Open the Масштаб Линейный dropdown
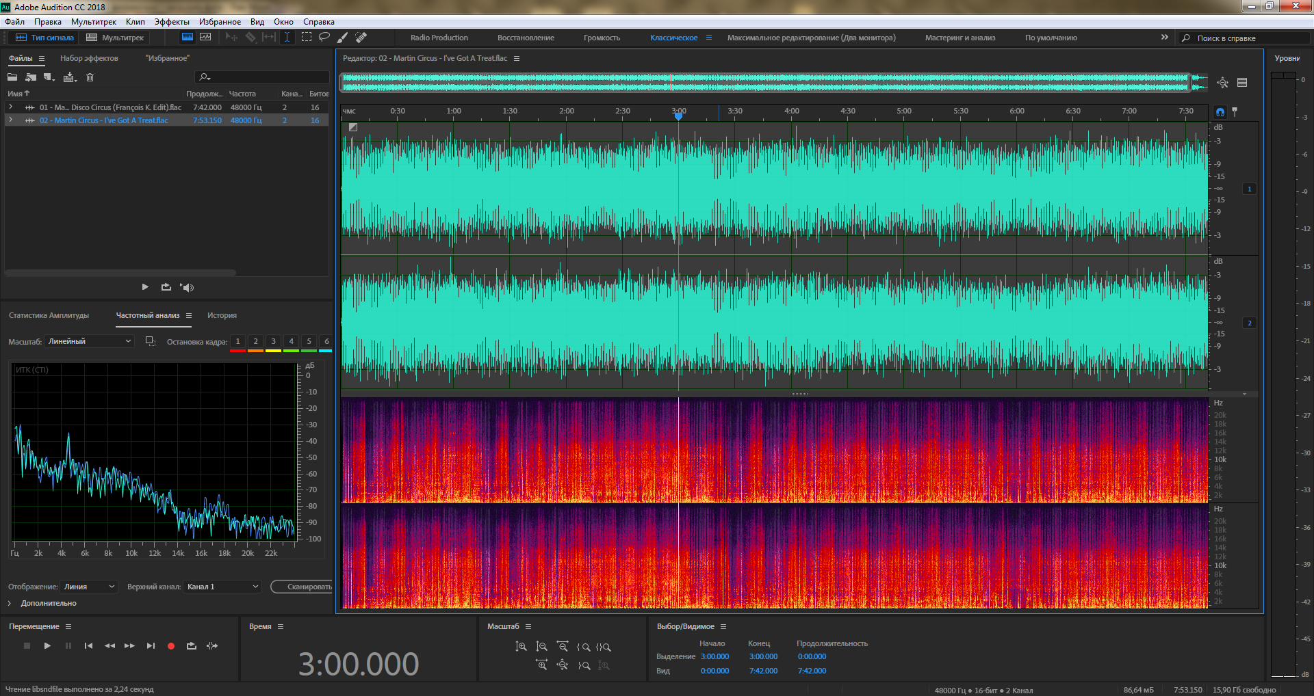The image size is (1314, 696). point(89,341)
